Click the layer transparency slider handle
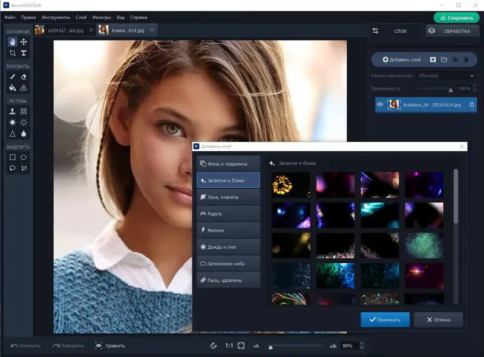 click(450, 89)
